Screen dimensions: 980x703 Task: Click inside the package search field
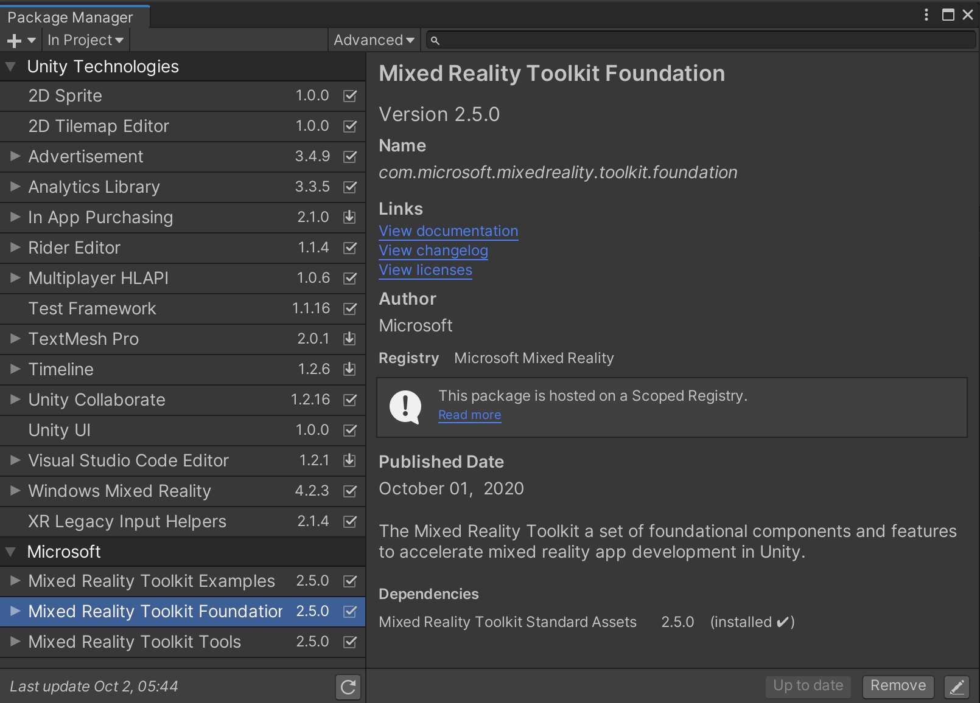pyautogui.click(x=670, y=40)
